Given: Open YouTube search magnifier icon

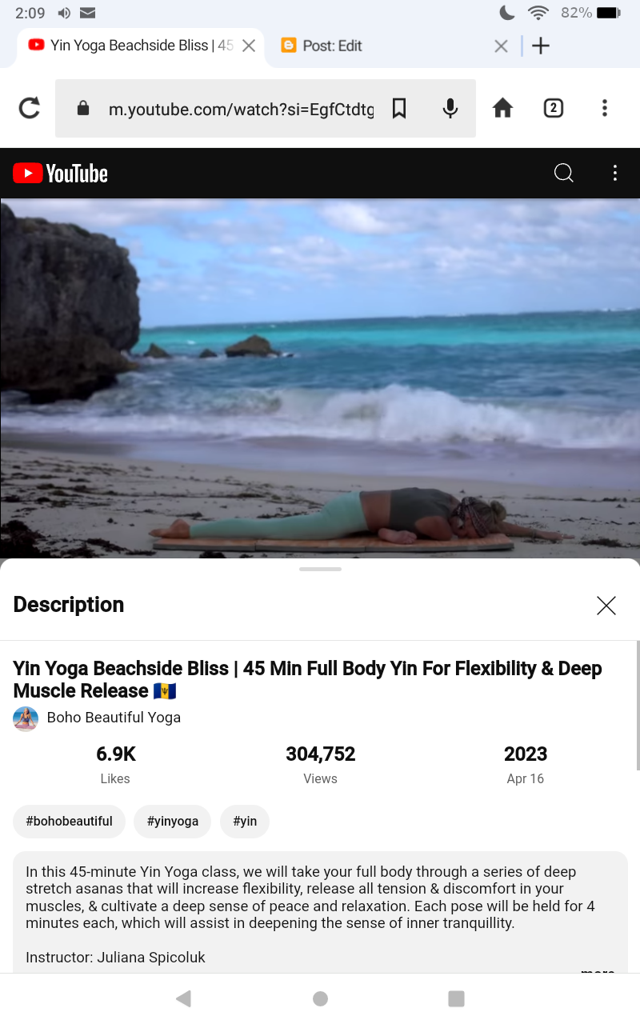Looking at the screenshot, I should pos(564,173).
